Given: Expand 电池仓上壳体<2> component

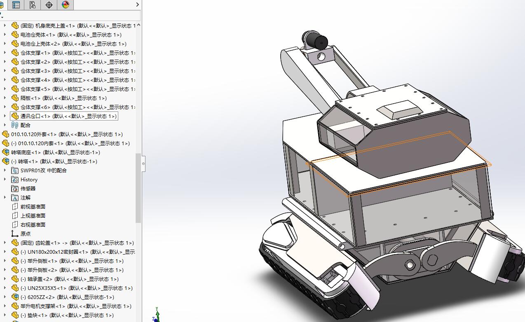Looking at the screenshot, I should click(5, 44).
